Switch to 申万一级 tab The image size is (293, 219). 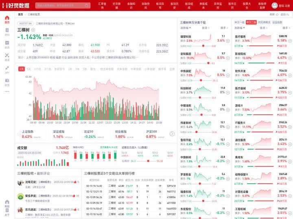click(x=239, y=22)
